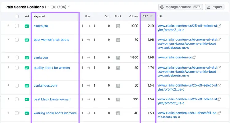Sort by the Block column header

pyautogui.click(x=118, y=16)
